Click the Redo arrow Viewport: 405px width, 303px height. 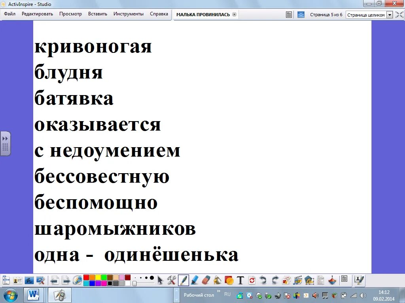(x=275, y=280)
